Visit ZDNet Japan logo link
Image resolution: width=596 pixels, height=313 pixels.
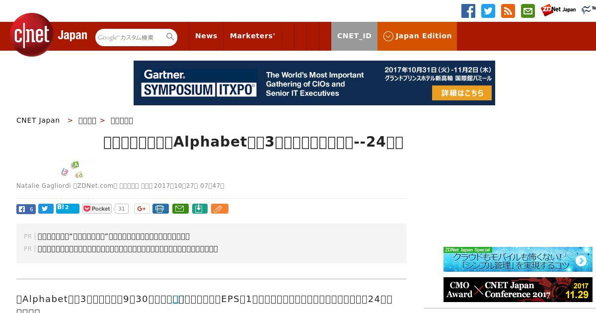559,10
